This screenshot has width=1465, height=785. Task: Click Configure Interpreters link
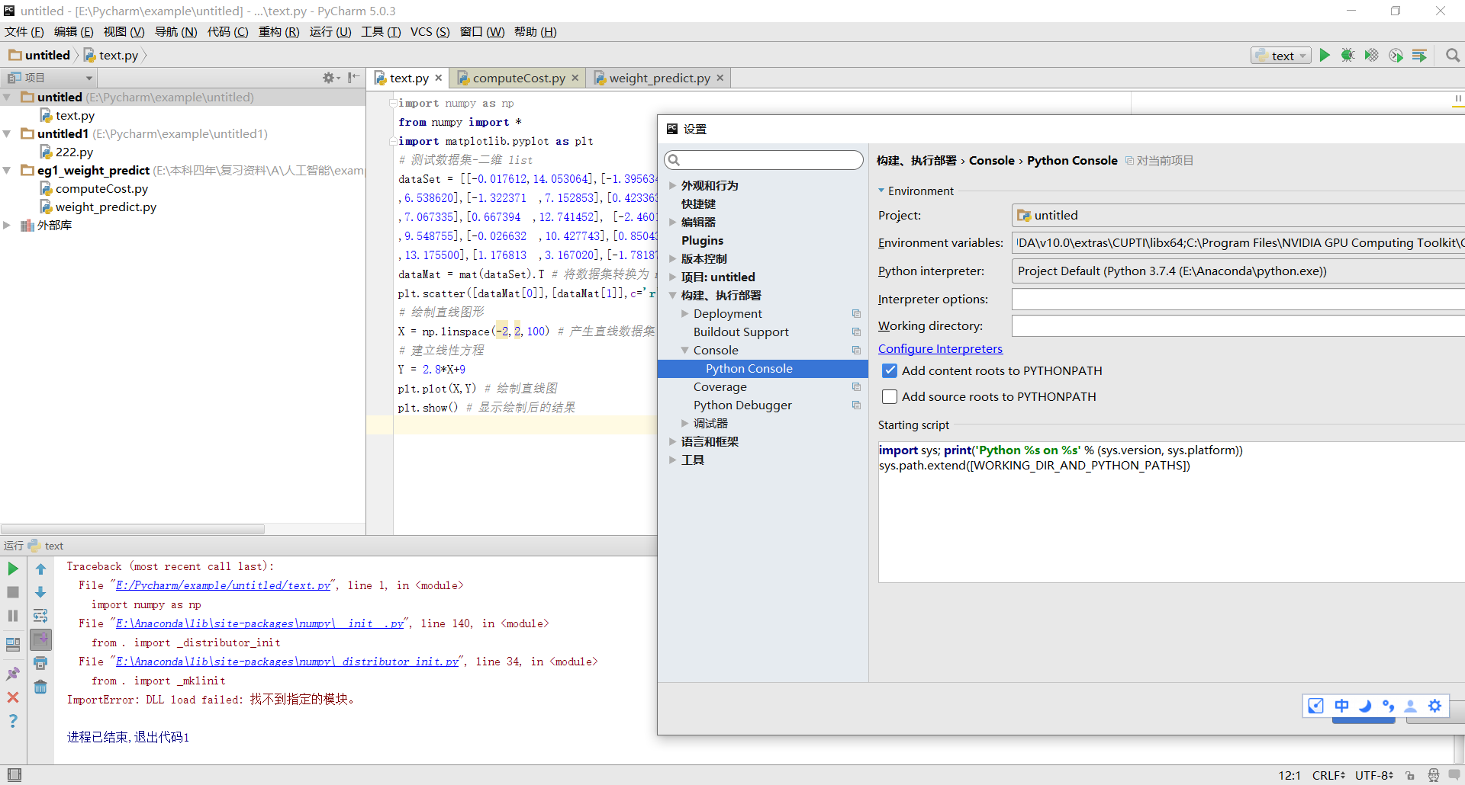point(940,349)
